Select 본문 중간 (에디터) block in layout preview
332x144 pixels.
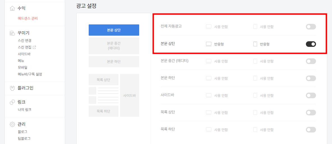tap(114, 46)
